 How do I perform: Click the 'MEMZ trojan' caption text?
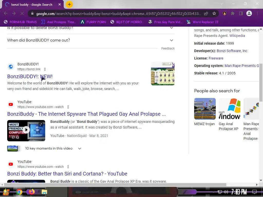click(x=204, y=124)
